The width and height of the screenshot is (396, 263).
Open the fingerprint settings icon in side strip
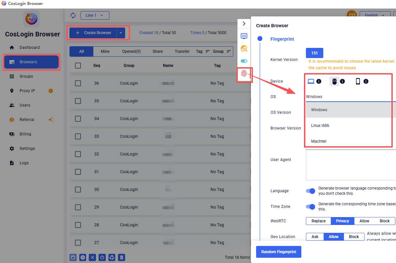tap(244, 74)
